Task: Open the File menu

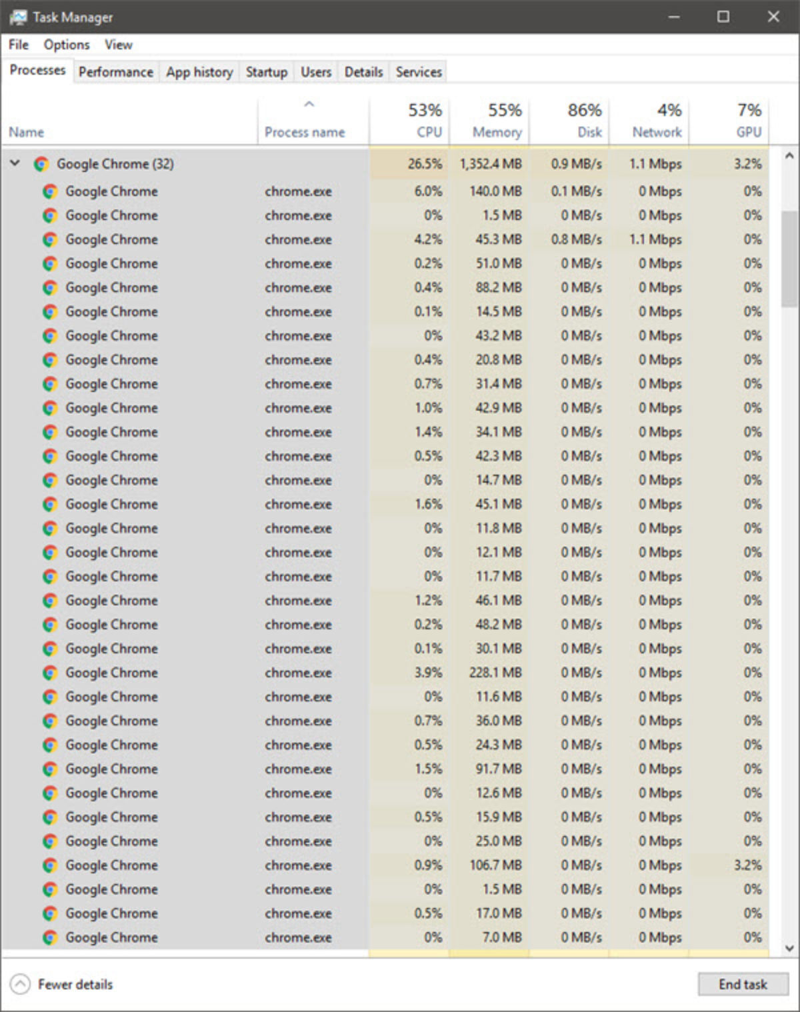Action: coord(19,45)
